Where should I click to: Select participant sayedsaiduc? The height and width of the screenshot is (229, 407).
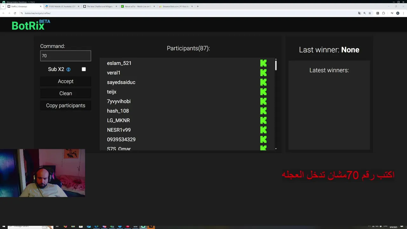(121, 82)
